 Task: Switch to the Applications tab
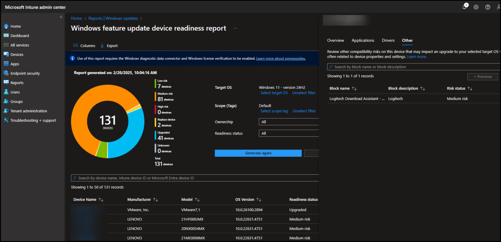point(363,40)
